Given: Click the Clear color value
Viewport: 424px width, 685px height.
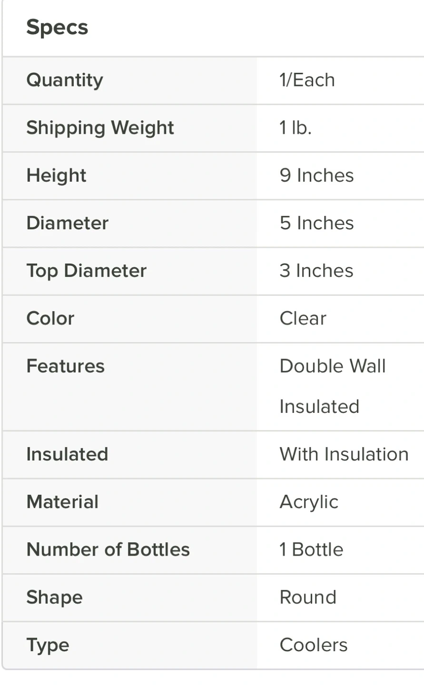Looking at the screenshot, I should point(303,318).
